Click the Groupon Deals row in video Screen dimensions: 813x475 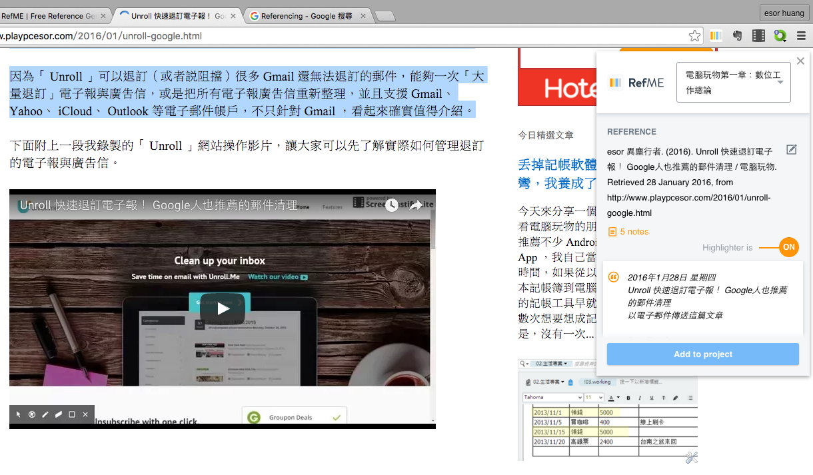tap(294, 418)
